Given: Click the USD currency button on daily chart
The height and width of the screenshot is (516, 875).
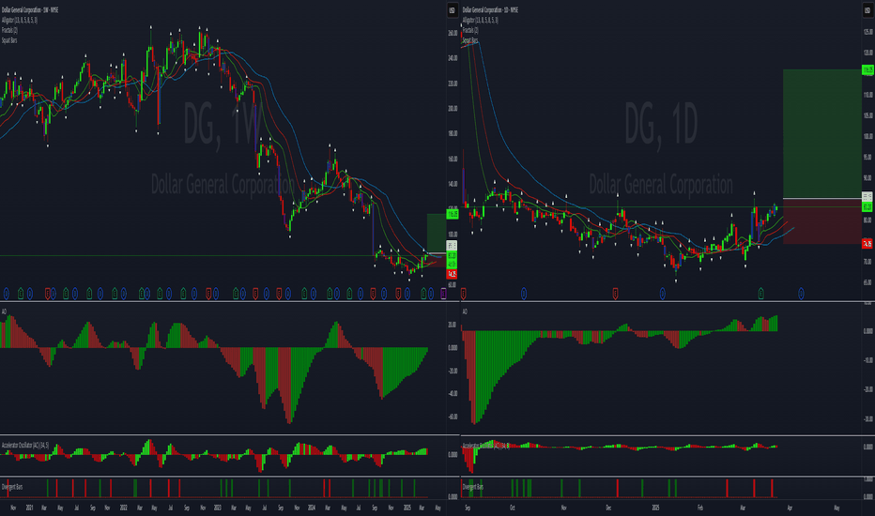Looking at the screenshot, I should (x=867, y=10).
